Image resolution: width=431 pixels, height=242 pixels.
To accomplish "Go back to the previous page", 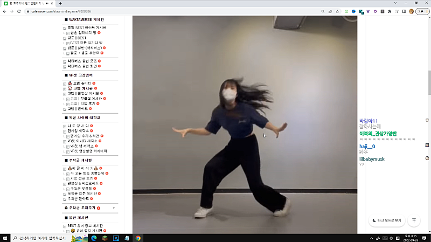I will pyautogui.click(x=5, y=11).
